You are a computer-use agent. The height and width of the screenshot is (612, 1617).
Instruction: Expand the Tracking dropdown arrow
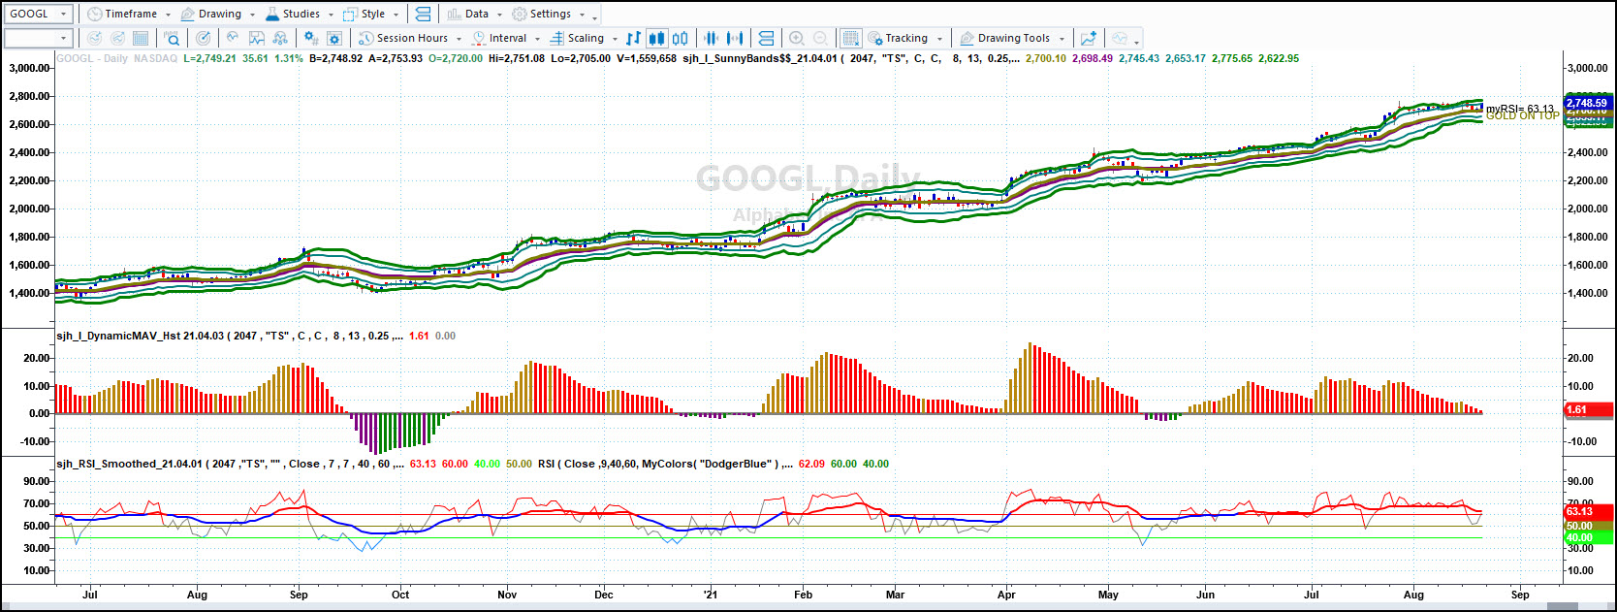939,39
